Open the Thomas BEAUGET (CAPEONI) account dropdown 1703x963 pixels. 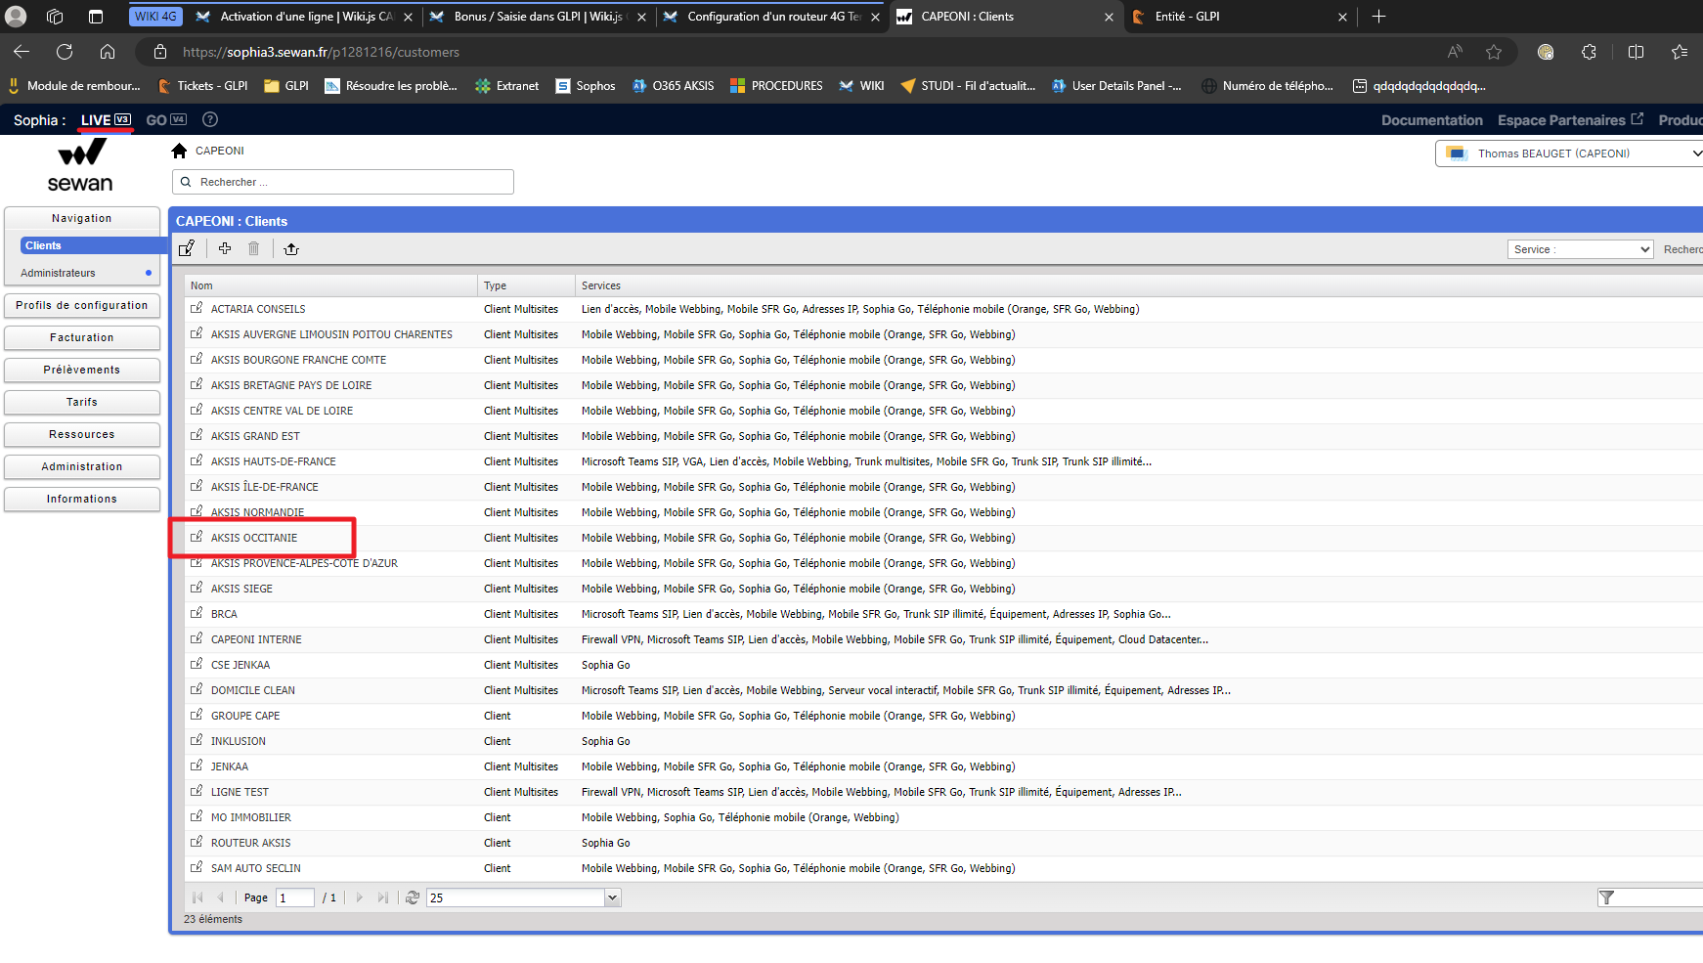coord(1569,153)
